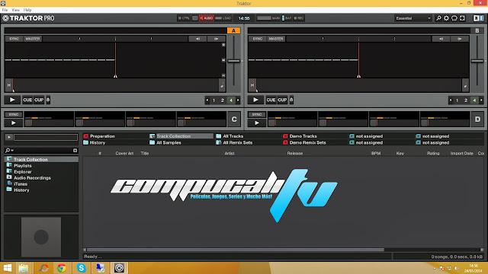Click the REC indicator in header
Viewport: 488px width, 274px height.
point(299,18)
